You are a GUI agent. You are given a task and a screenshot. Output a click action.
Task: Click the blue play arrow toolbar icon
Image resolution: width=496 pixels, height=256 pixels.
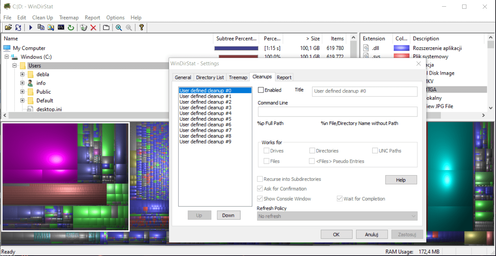tap(31, 28)
